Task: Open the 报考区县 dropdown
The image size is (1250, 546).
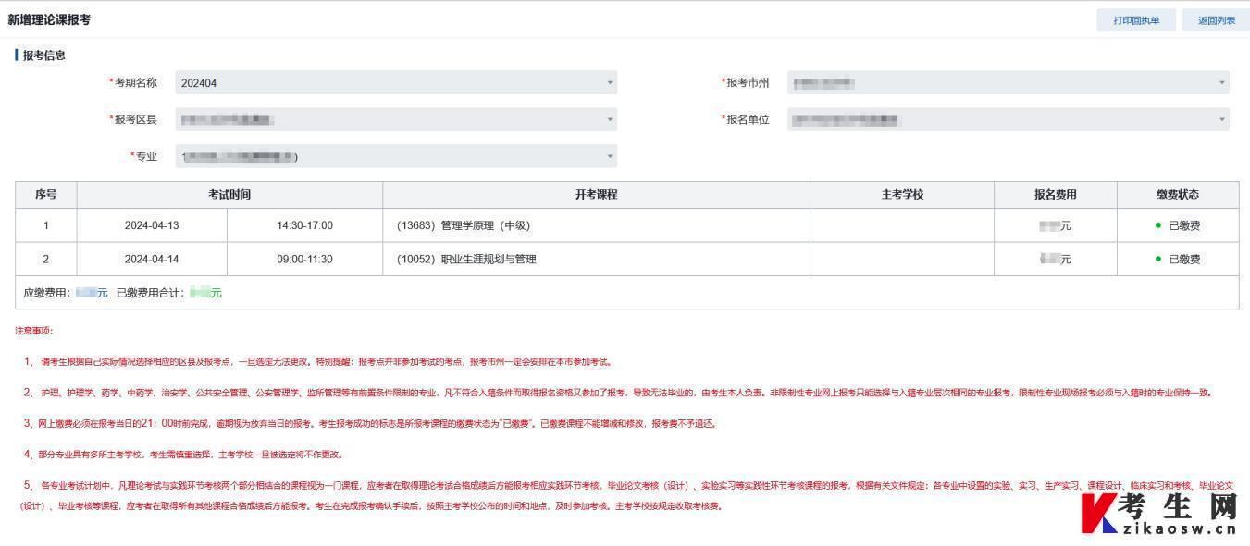Action: pos(396,119)
